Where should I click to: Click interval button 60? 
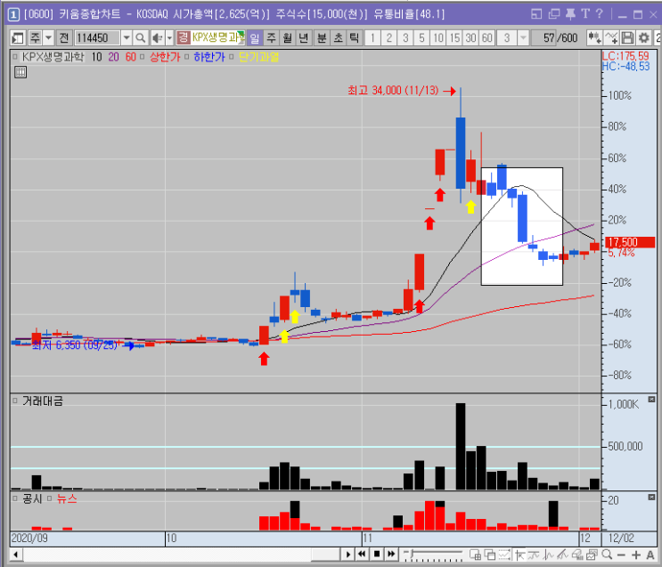point(487,38)
